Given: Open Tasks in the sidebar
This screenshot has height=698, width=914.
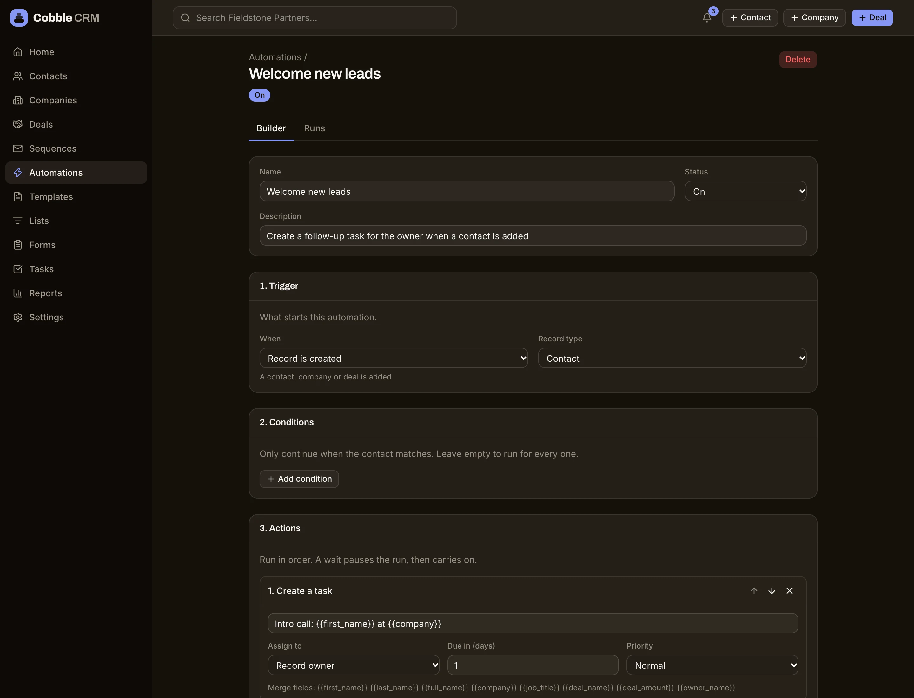Looking at the screenshot, I should pyautogui.click(x=76, y=269).
